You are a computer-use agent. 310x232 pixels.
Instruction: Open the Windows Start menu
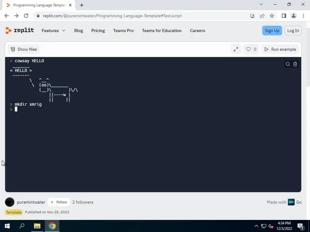coord(7,226)
